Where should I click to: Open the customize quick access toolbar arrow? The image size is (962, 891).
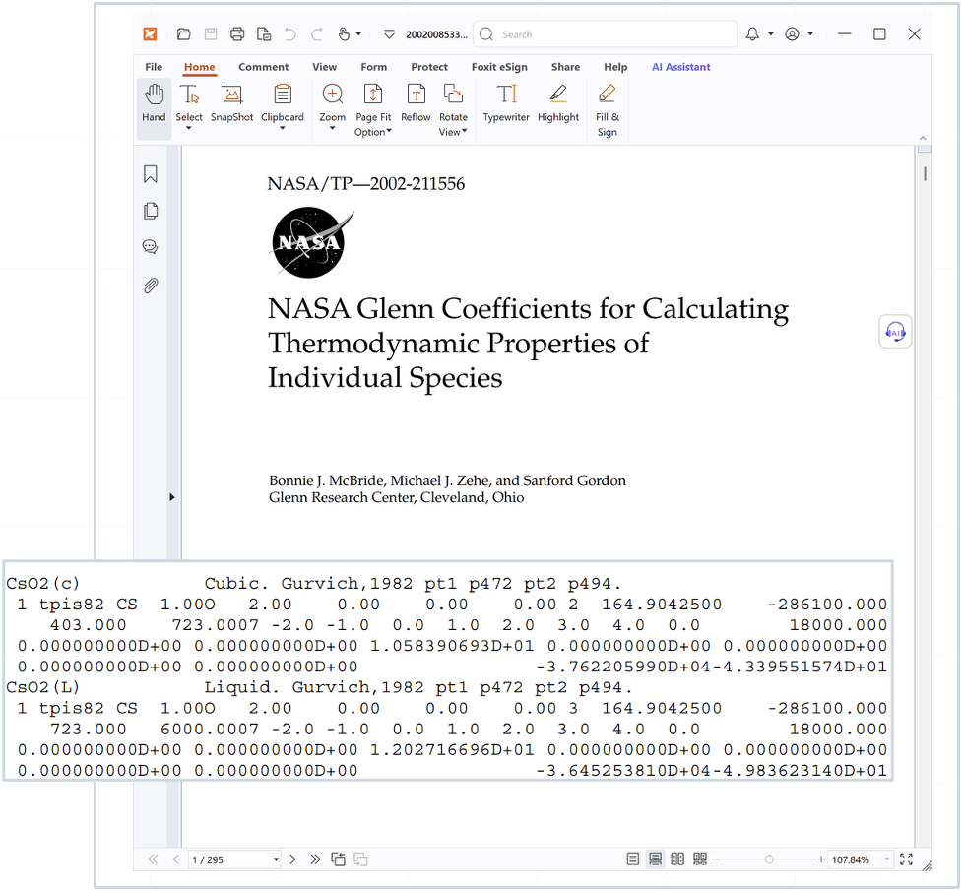[389, 34]
